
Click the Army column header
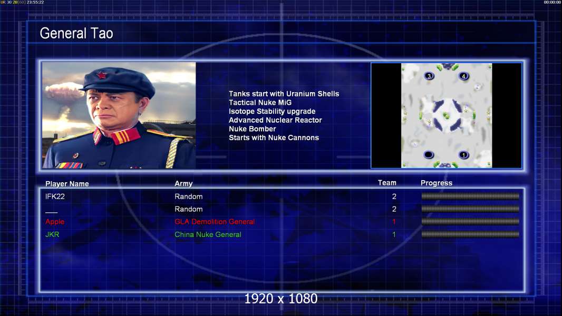pos(183,184)
